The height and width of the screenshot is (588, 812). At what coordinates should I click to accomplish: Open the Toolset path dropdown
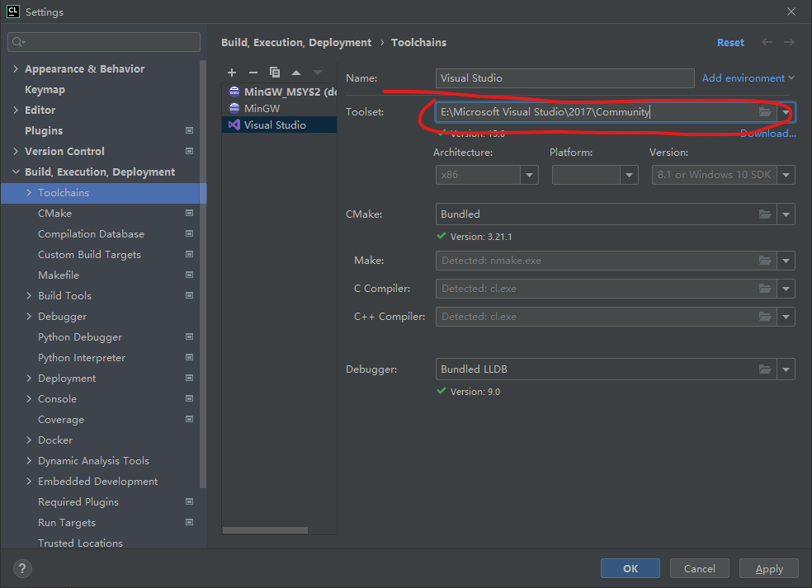coord(786,112)
